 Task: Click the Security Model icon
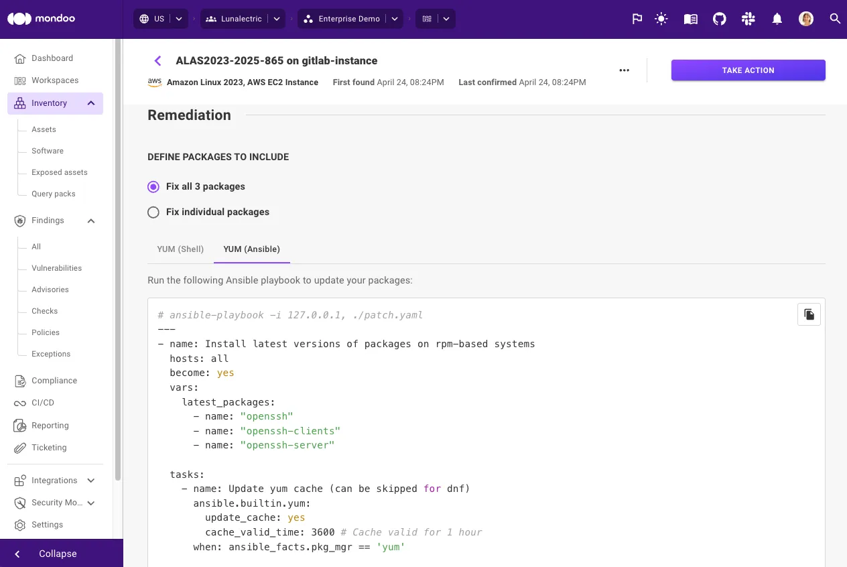click(20, 503)
